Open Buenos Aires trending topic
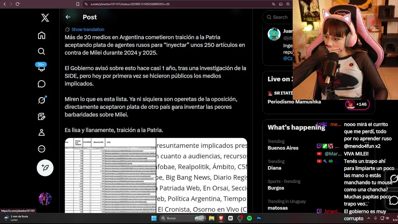 coord(283,148)
